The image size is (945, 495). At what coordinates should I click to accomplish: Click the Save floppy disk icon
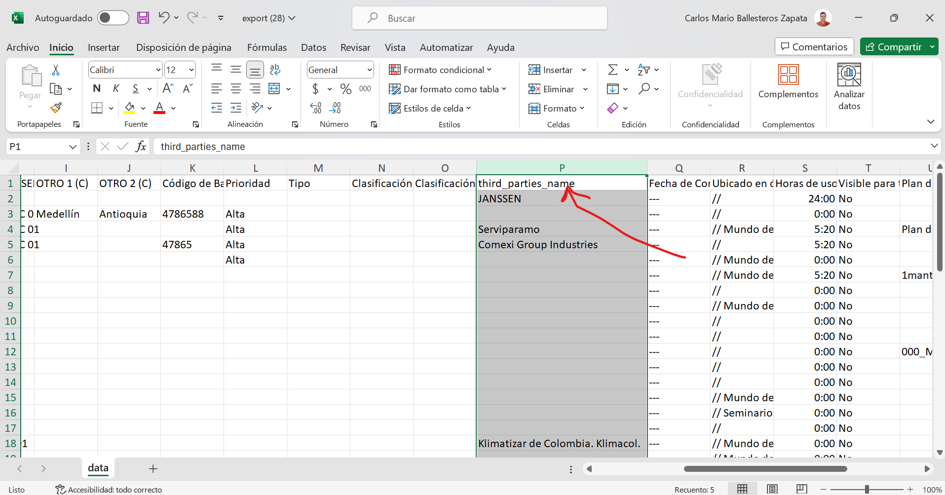(143, 18)
